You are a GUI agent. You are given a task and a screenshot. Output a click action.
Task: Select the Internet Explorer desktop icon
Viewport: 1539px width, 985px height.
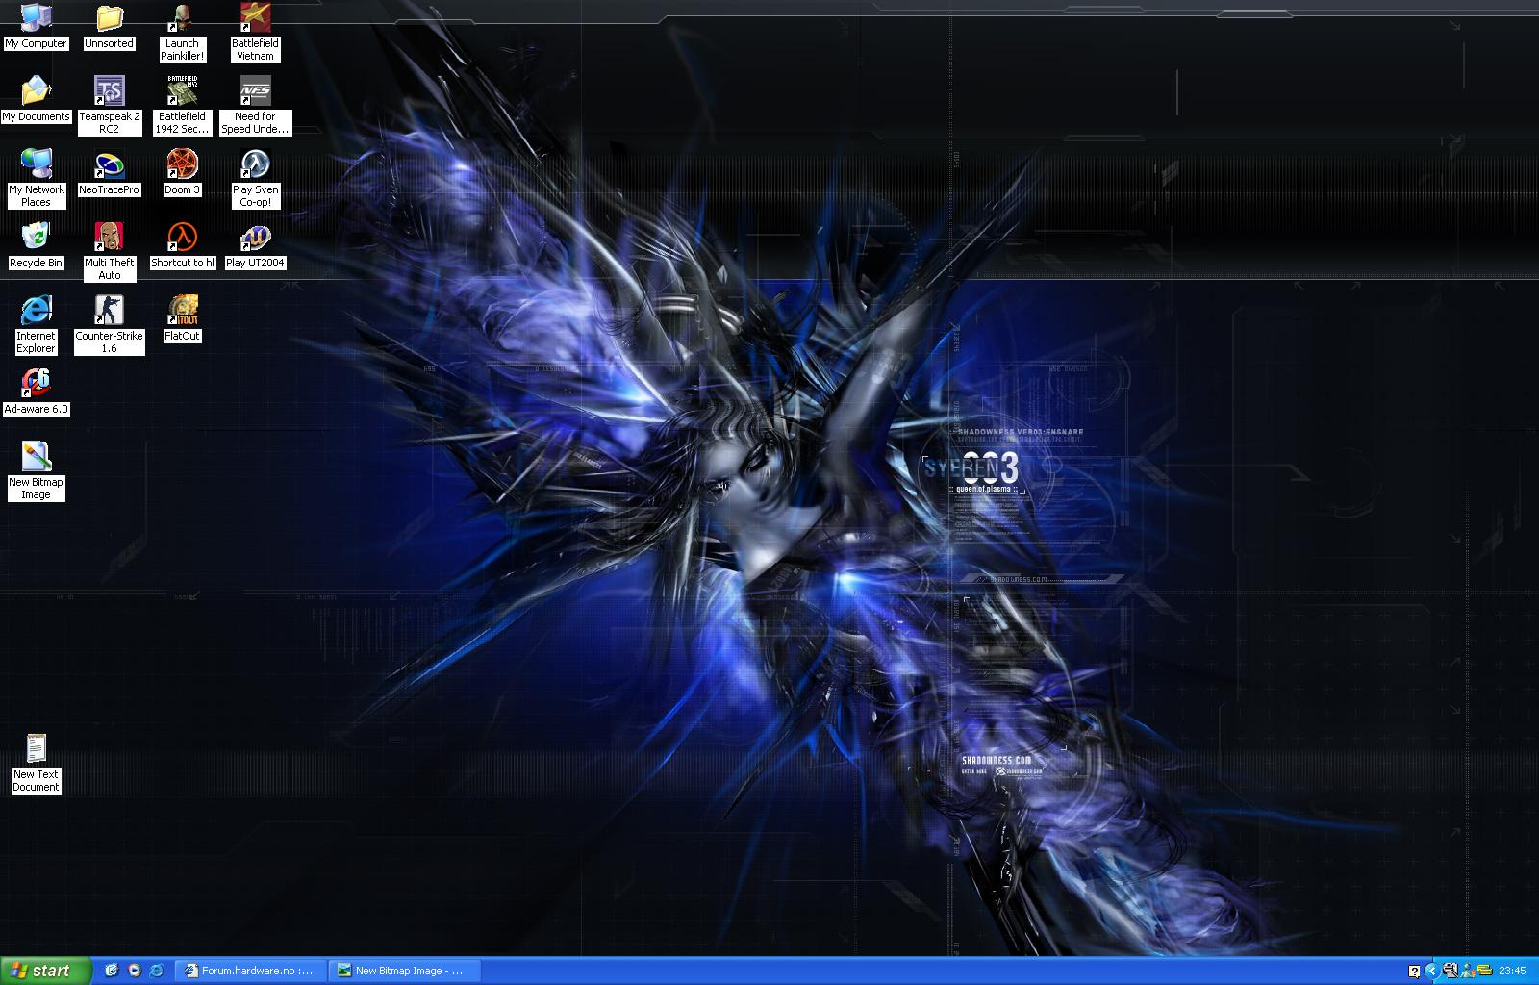tap(36, 324)
